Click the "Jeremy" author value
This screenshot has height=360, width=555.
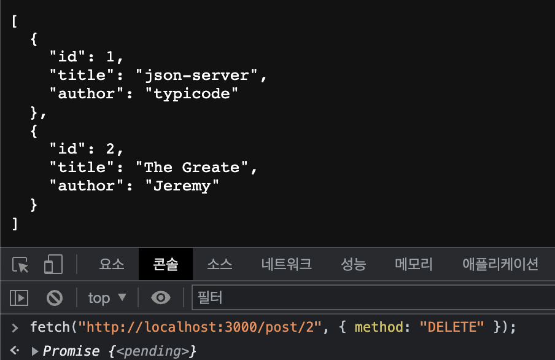pyautogui.click(x=182, y=186)
